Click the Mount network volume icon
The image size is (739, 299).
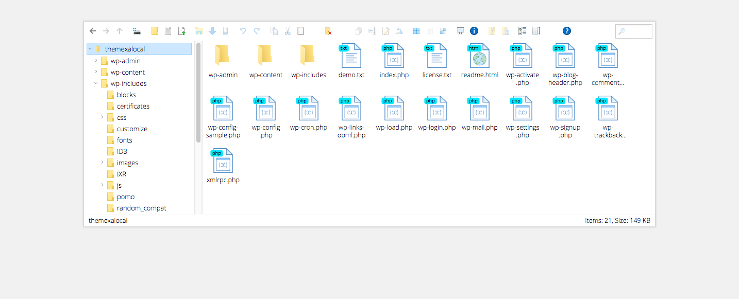(137, 31)
